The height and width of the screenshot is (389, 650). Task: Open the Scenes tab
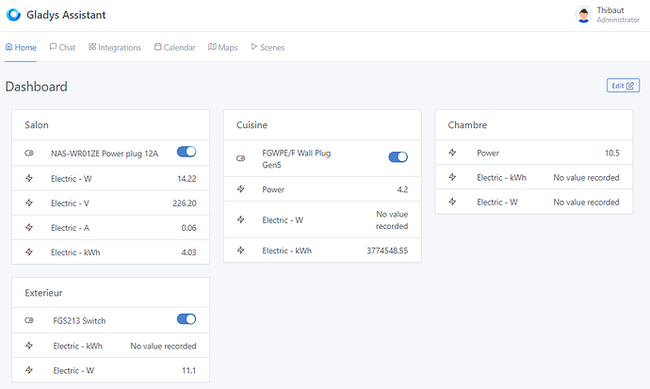pos(268,47)
